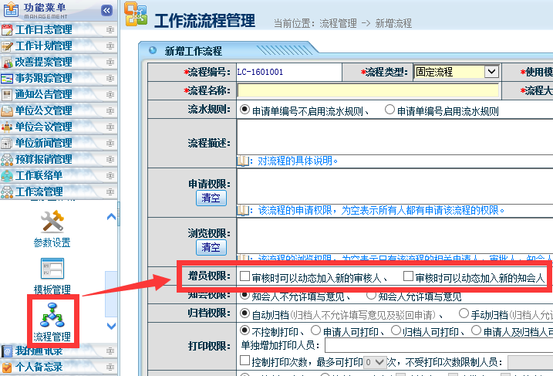Screen dimensions: 553x376
Task: Select 申请单编号启用流水规则 radio option
Action: 389,110
